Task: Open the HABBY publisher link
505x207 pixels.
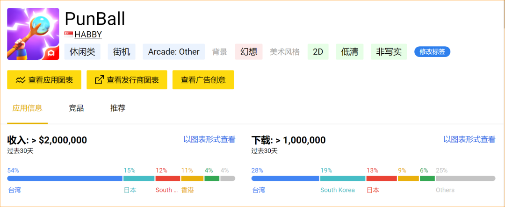Action: point(88,34)
